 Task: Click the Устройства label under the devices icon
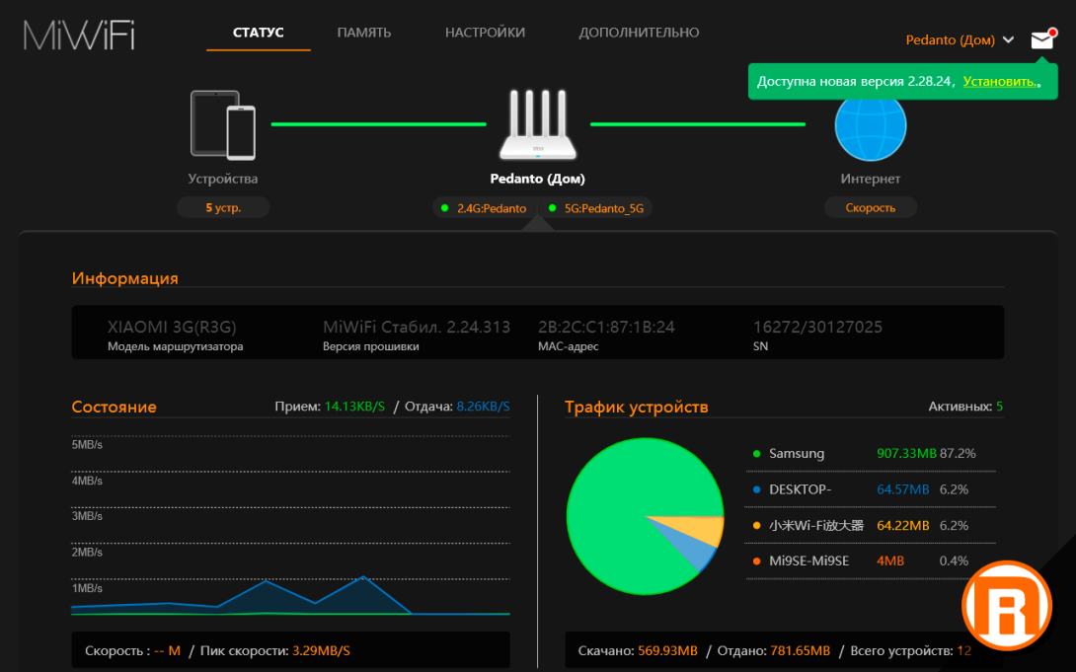(223, 179)
